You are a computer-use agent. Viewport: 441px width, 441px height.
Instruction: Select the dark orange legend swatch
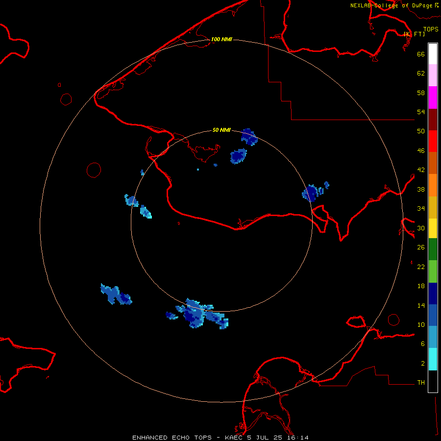[x=433, y=163]
